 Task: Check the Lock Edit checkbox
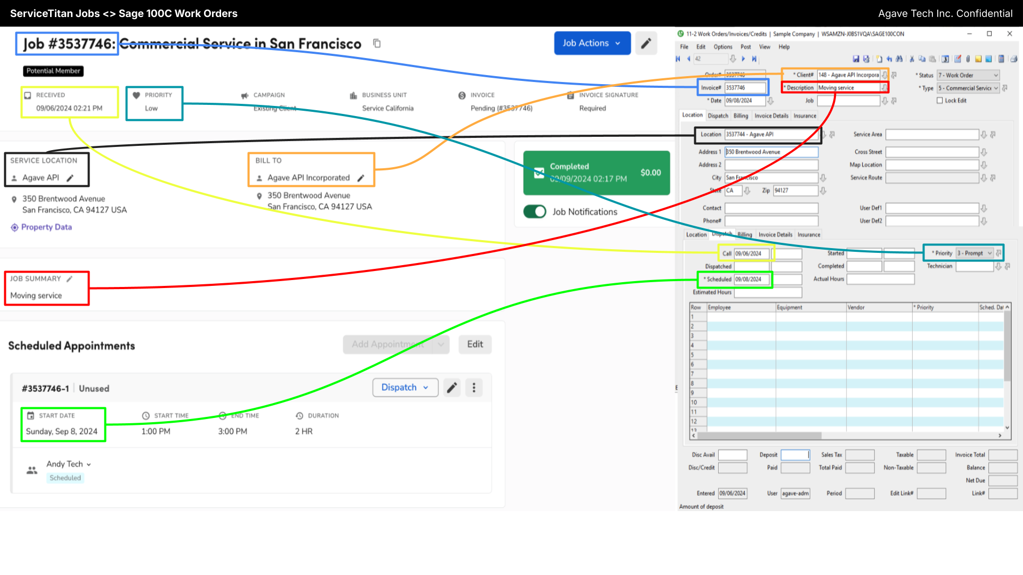click(940, 101)
